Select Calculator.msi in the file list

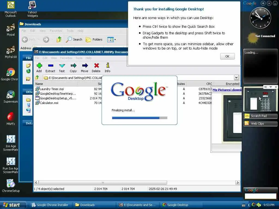pos(47,103)
